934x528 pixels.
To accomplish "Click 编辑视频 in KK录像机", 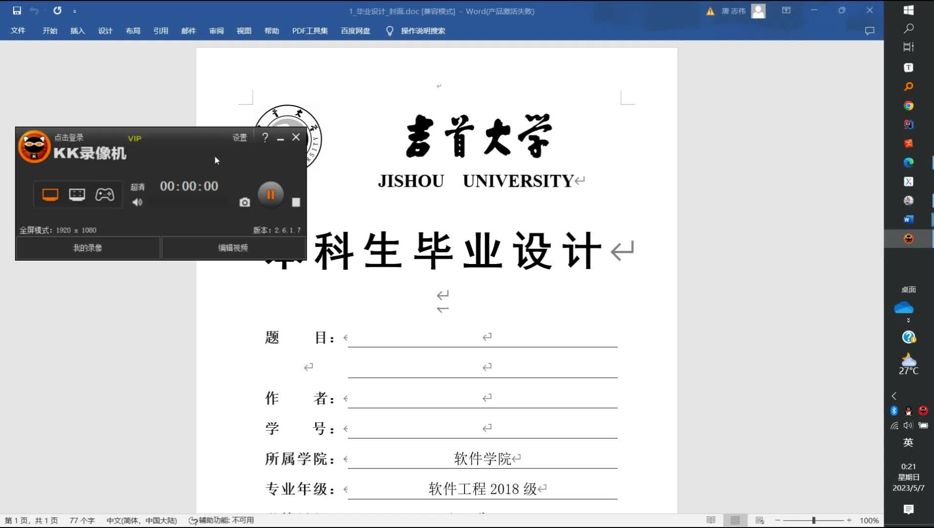I will (233, 248).
